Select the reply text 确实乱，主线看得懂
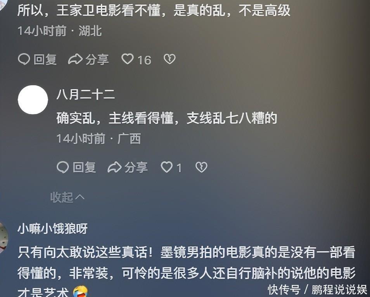The width and height of the screenshot is (370, 297). point(115,118)
